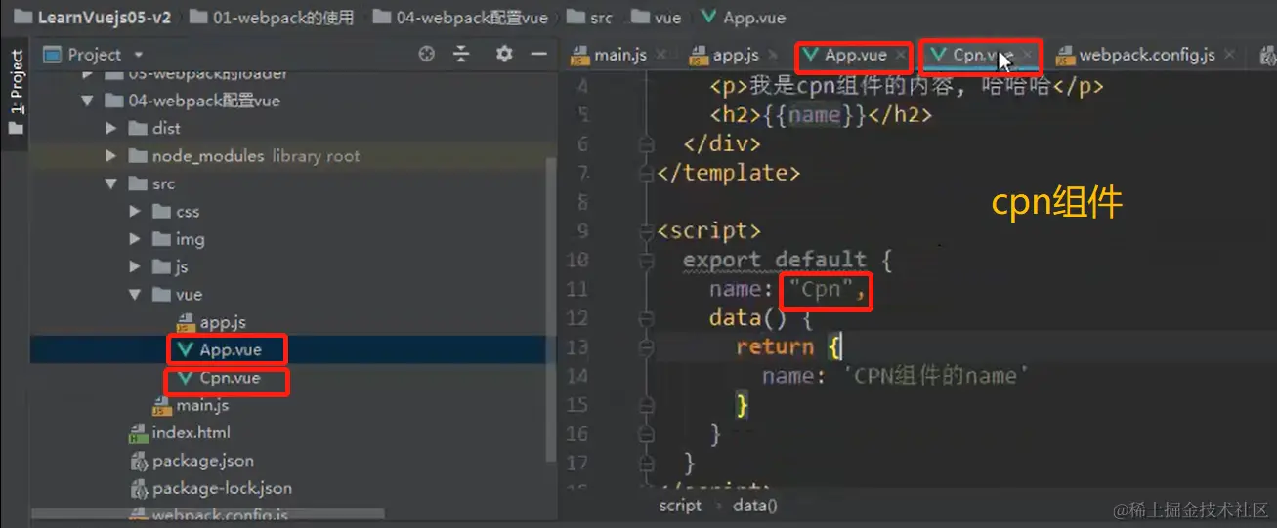The image size is (1277, 528).
Task: Expand the node_modules folder
Action: 111,156
